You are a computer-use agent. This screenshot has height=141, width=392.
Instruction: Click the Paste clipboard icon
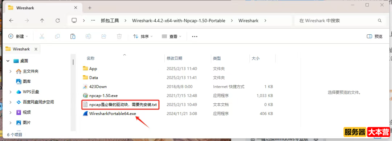[x=73, y=37]
